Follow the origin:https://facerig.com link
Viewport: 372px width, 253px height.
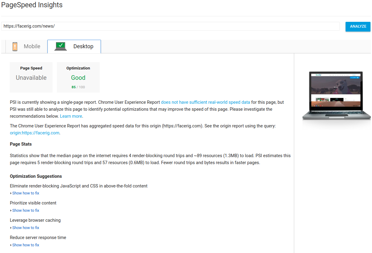click(x=35, y=133)
